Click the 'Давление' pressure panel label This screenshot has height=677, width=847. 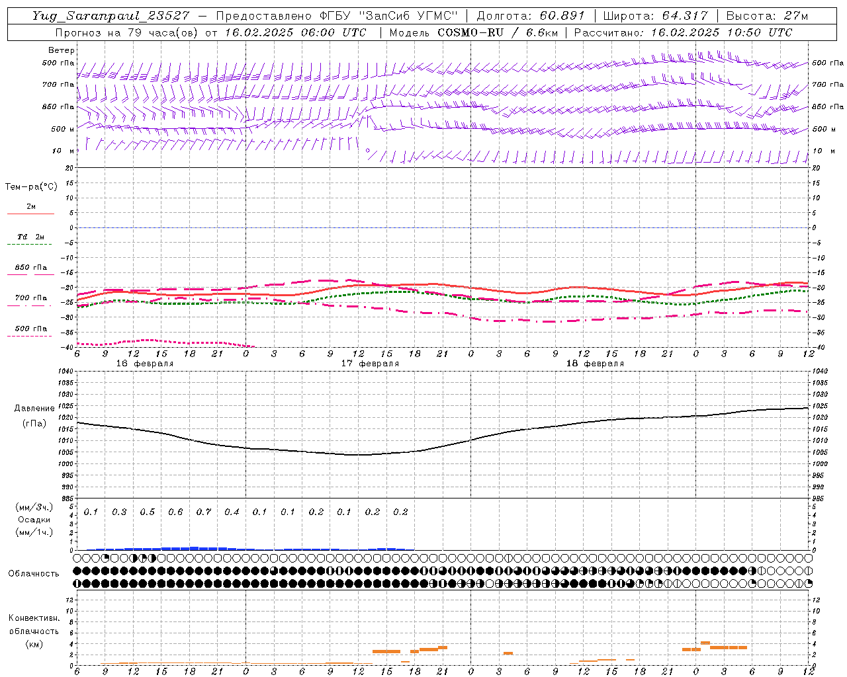pos(34,409)
